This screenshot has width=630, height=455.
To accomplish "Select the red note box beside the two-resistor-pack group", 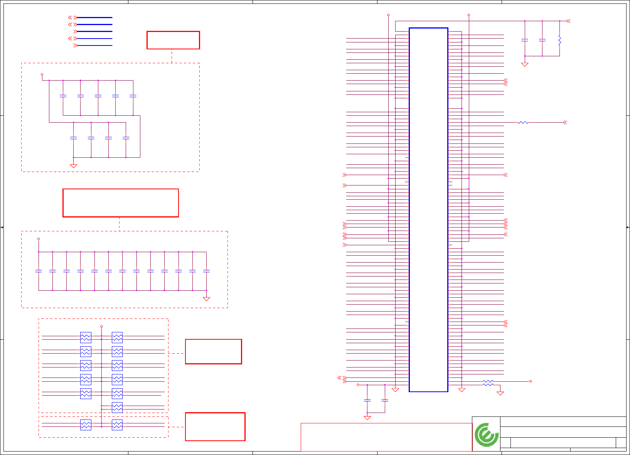I will pos(215,426).
